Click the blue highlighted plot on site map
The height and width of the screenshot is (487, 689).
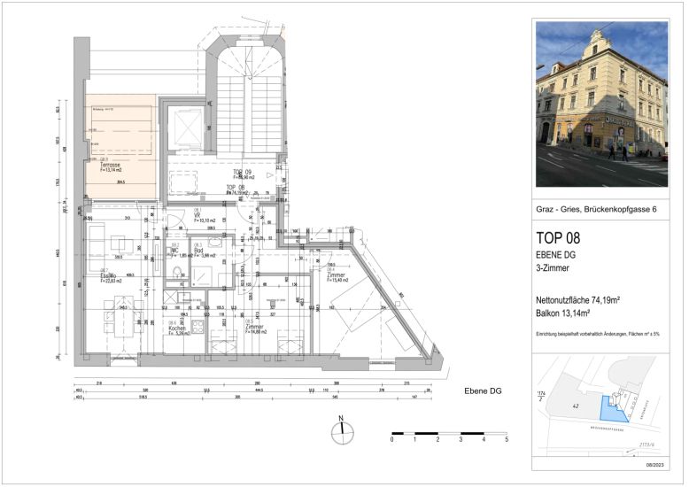[611, 406]
